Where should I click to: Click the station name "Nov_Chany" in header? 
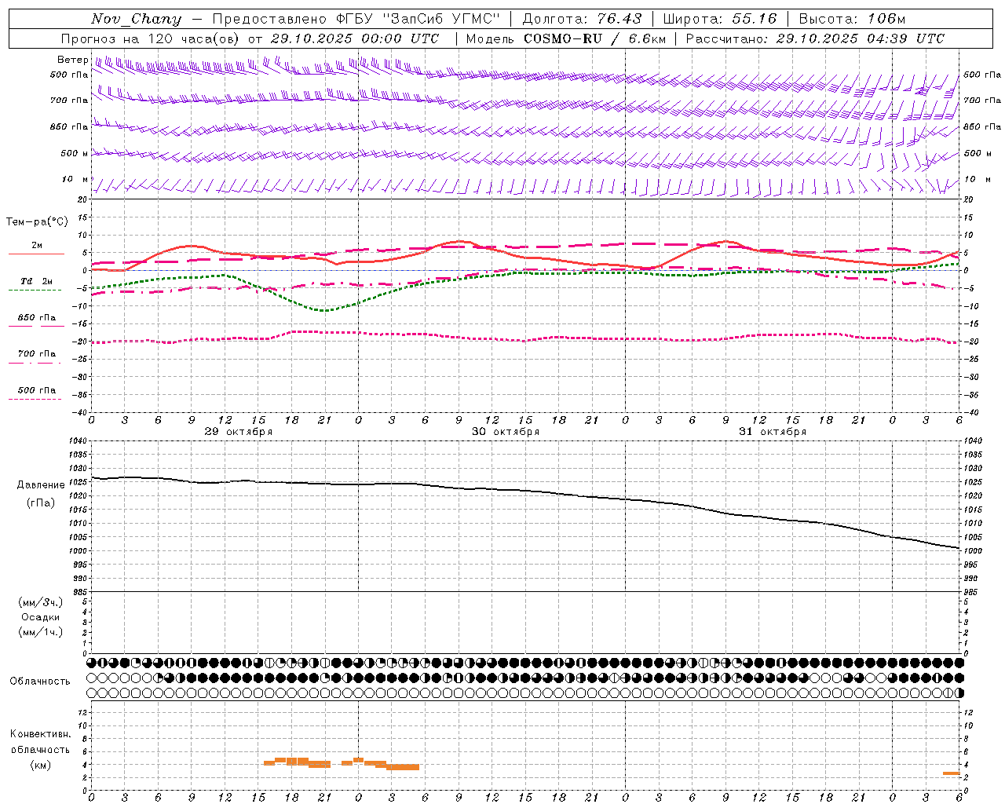136,19
